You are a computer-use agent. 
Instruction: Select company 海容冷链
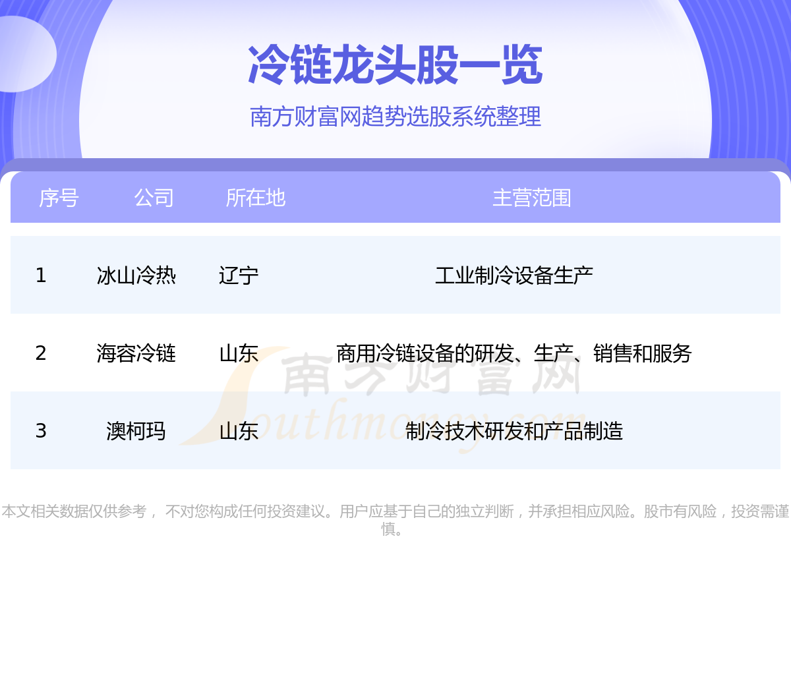pos(136,353)
